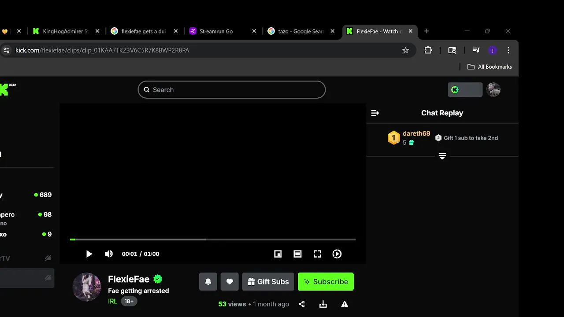Image resolution: width=564 pixels, height=317 pixels.
Task: Select FlexieFae Watch tab
Action: point(378,31)
